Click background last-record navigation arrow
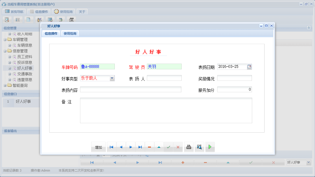The image size is (315, 177). 160,163
